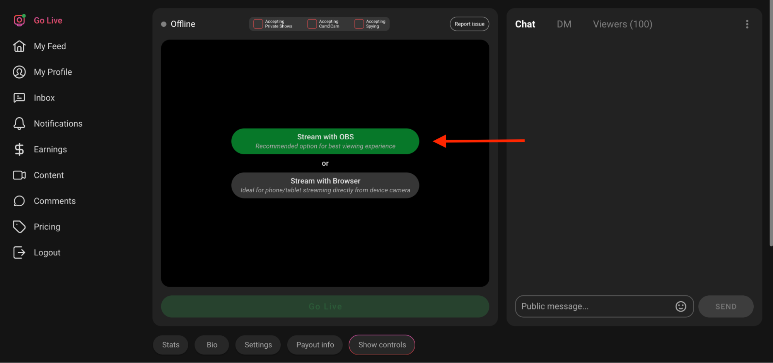This screenshot has height=363, width=773.
Task: Select Stream with Browser option
Action: (325, 185)
